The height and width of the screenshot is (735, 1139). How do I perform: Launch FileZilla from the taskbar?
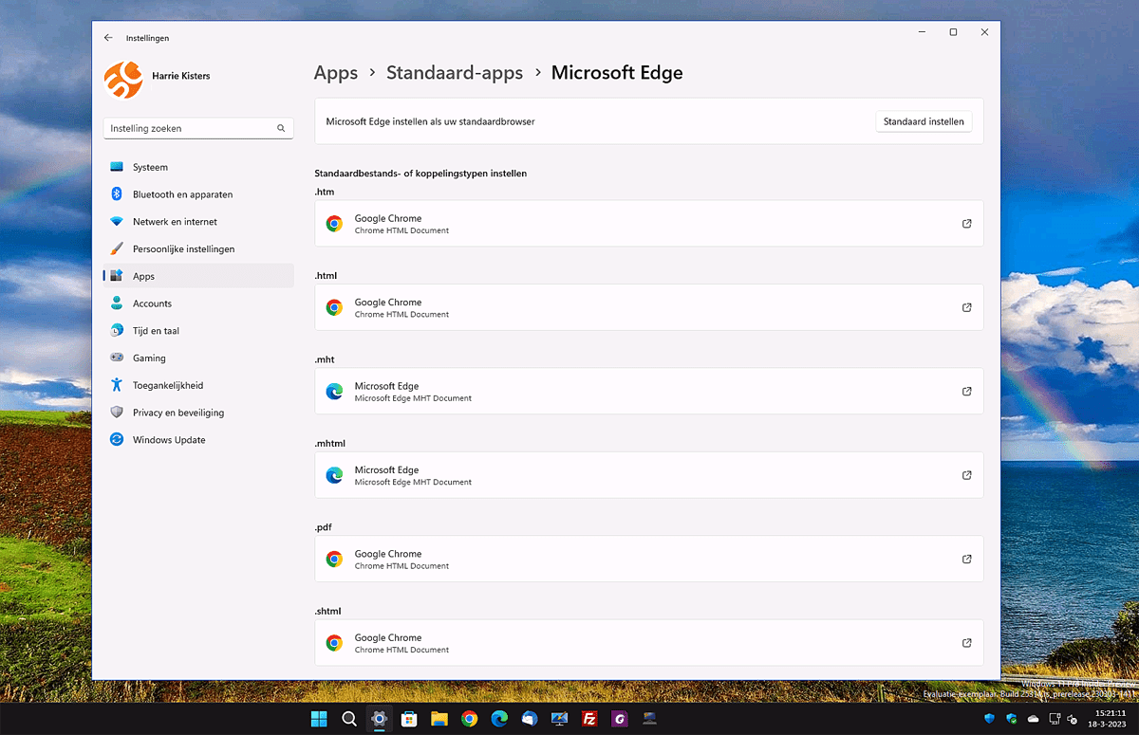pos(589,719)
